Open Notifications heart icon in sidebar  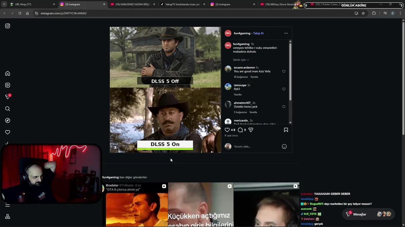tap(8, 132)
